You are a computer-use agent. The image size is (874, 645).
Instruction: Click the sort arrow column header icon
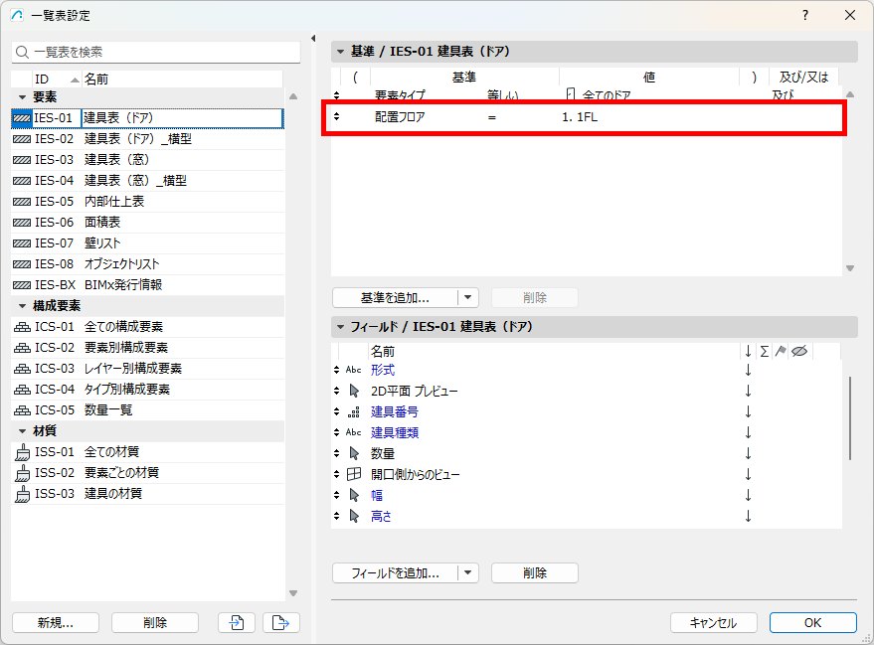pos(748,351)
